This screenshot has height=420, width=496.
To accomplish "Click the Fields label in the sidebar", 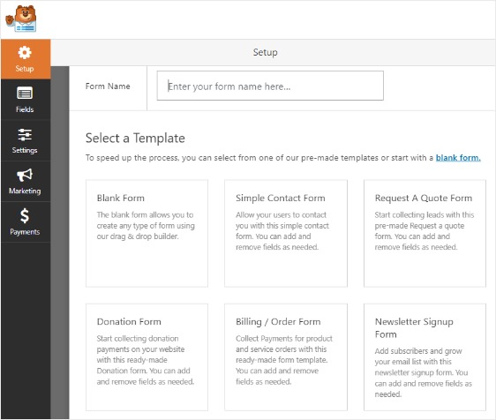I will (25, 109).
